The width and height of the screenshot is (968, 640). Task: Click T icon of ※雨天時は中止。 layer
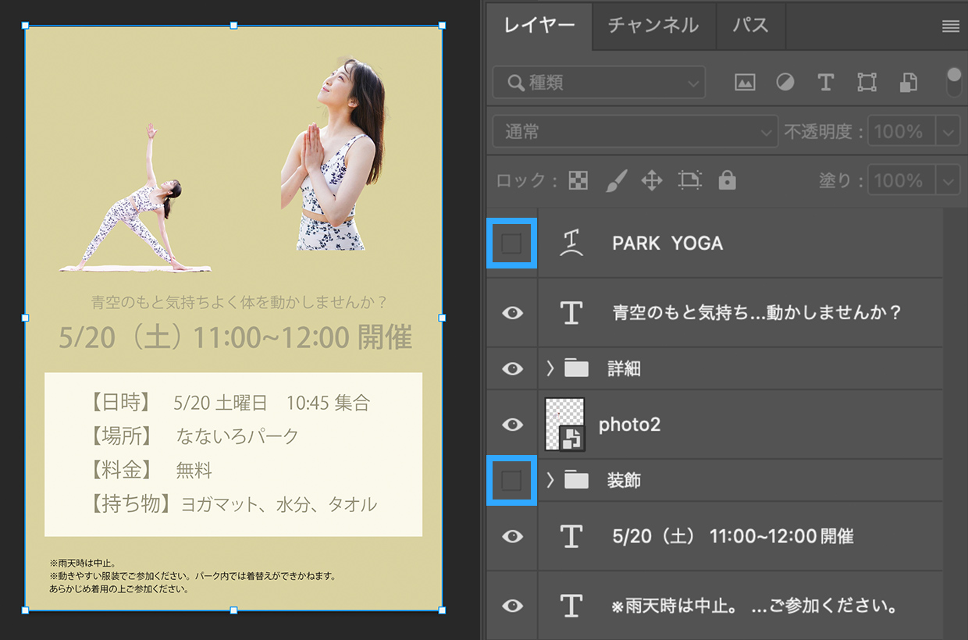(572, 606)
